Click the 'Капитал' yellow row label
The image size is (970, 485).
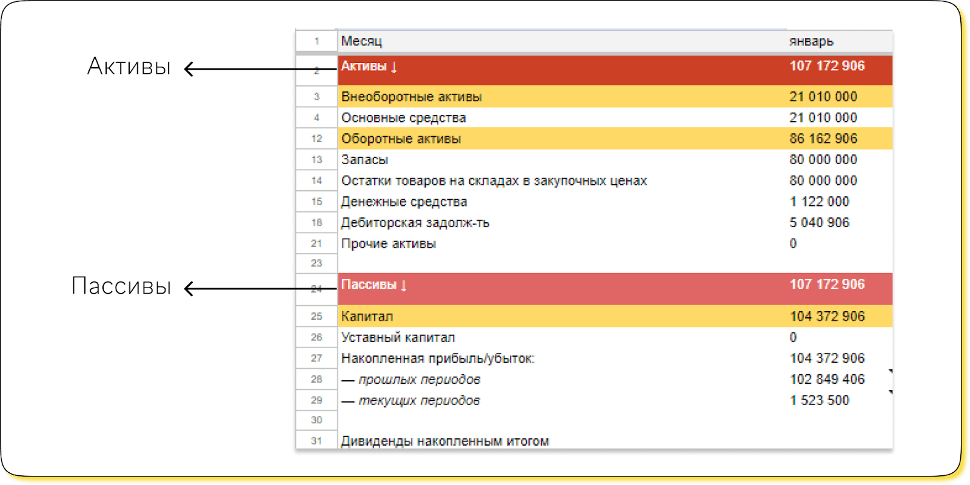coord(367,317)
